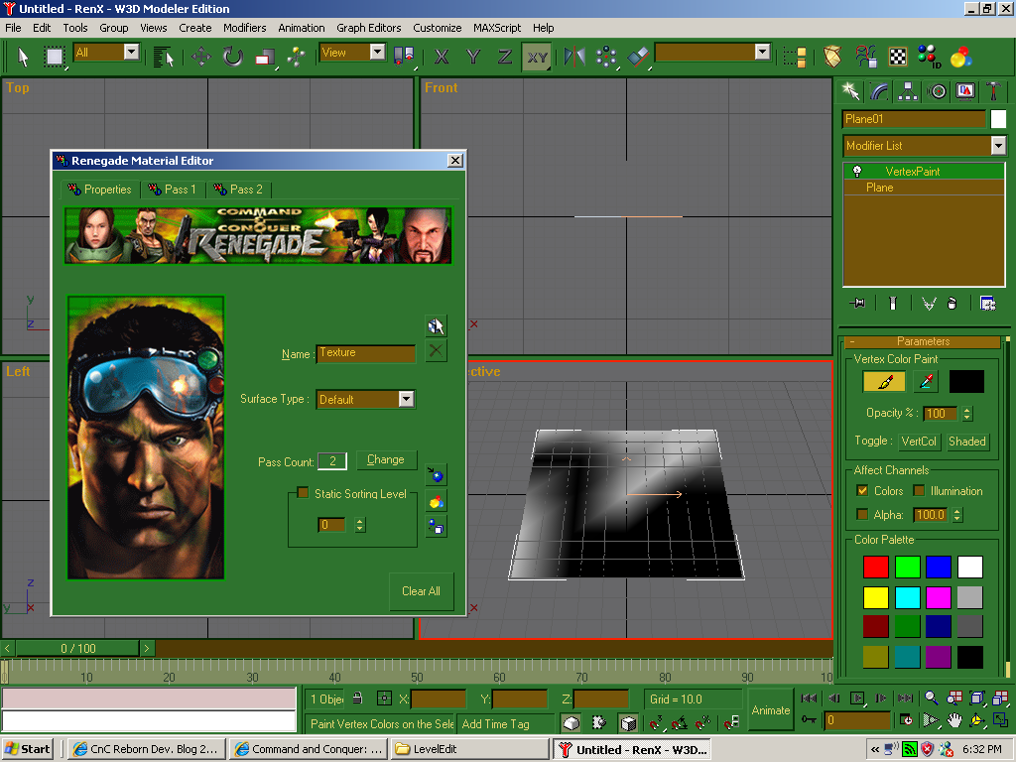Click the material Name text field
1016x762 pixels.
(x=365, y=353)
